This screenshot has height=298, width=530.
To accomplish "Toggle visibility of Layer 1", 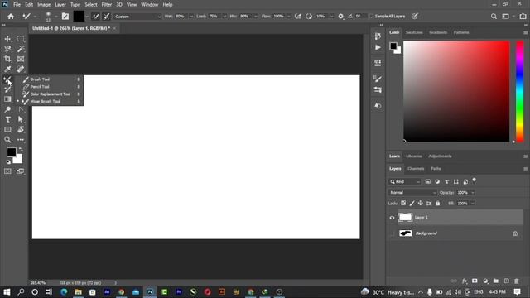I will click(x=392, y=218).
